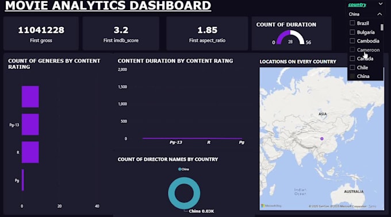
Task: Click the purple line in duration chart
Action: tap(192, 138)
